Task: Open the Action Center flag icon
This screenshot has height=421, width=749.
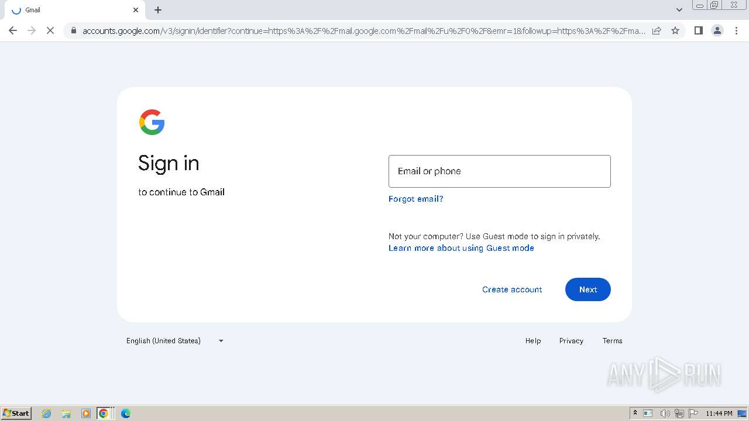Action: click(x=694, y=413)
